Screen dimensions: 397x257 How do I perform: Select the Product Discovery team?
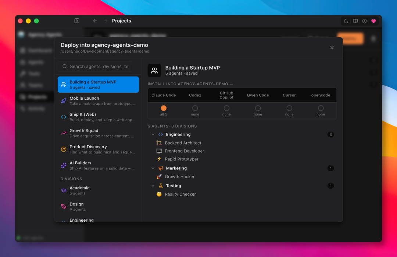98,149
